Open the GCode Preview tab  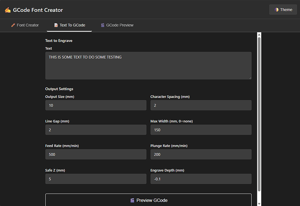point(117,25)
